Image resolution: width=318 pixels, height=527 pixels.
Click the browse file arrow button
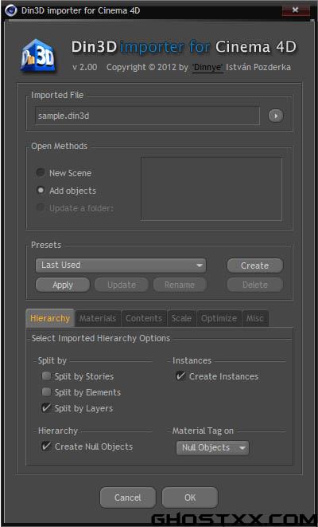(x=275, y=116)
